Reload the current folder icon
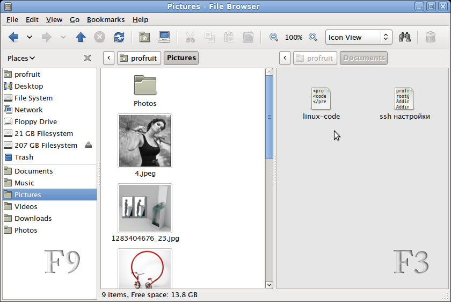Viewport: 451px width, 302px height. (119, 37)
